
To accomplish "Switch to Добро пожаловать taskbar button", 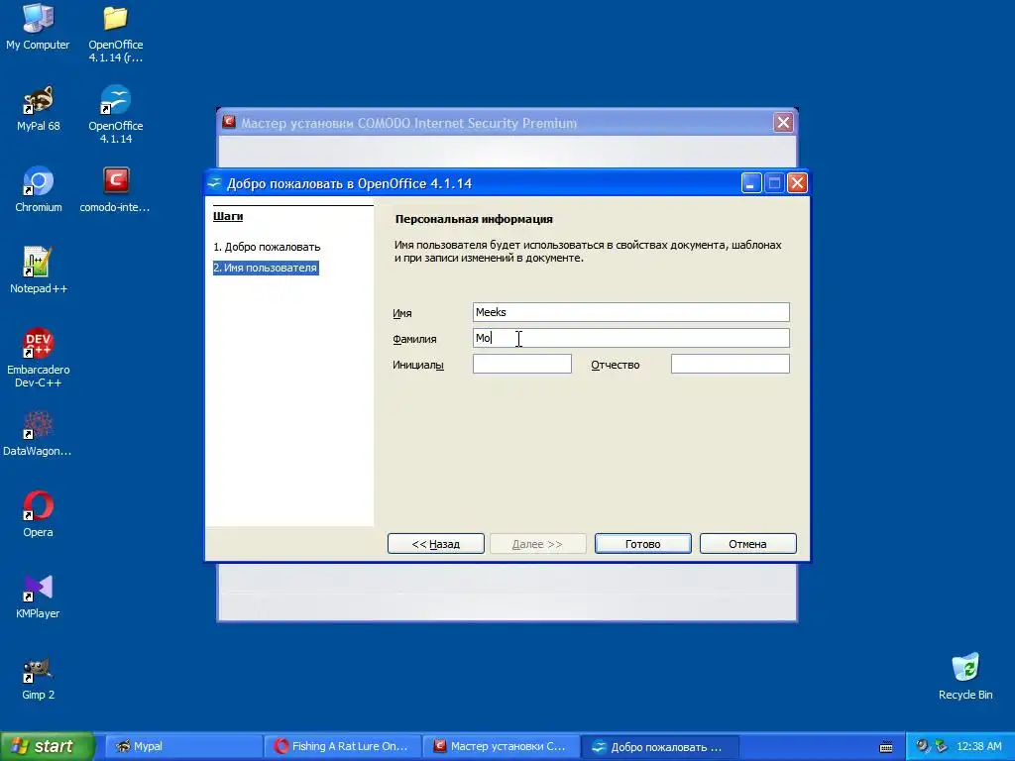I will [659, 746].
